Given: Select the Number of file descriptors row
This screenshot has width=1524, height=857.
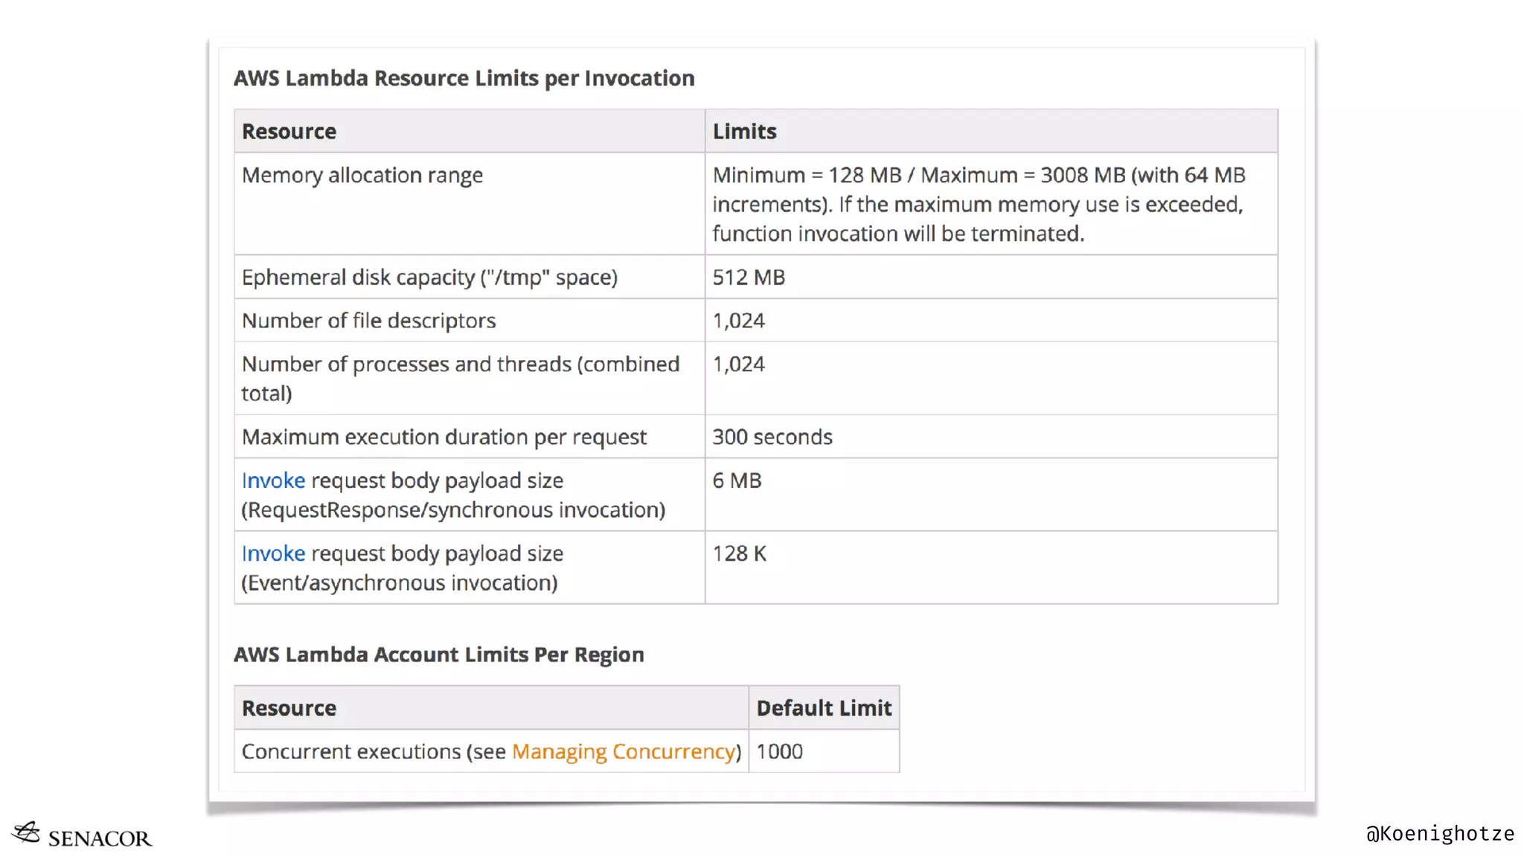Looking at the screenshot, I should 368,321.
